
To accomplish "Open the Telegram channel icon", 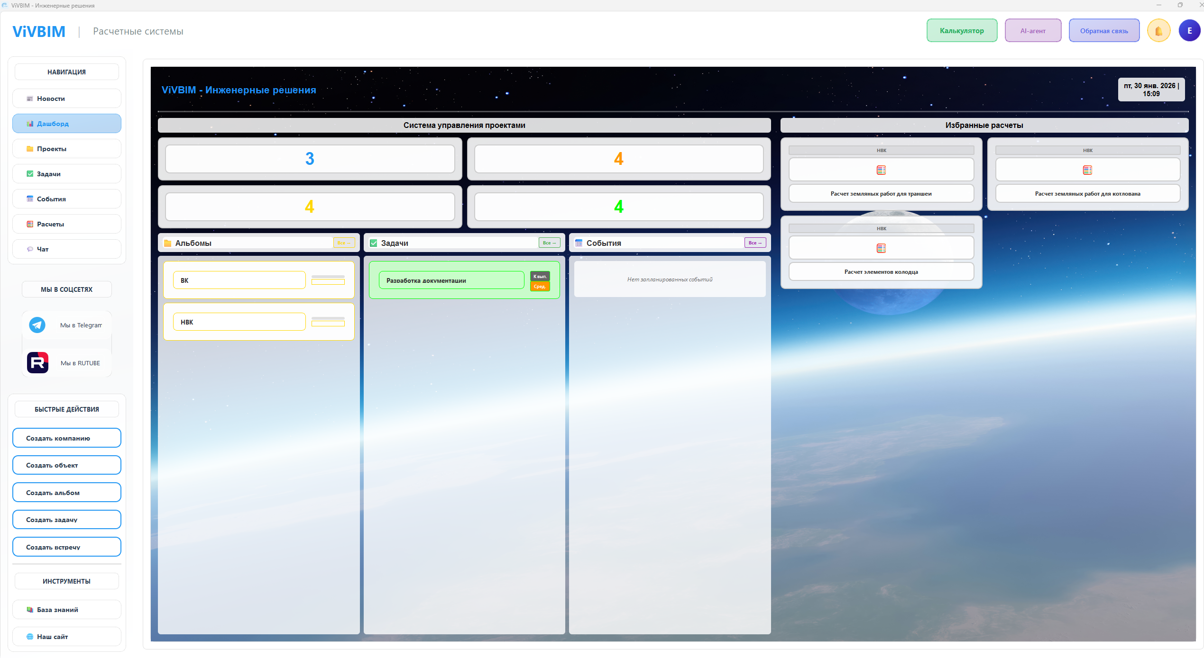I will point(37,325).
